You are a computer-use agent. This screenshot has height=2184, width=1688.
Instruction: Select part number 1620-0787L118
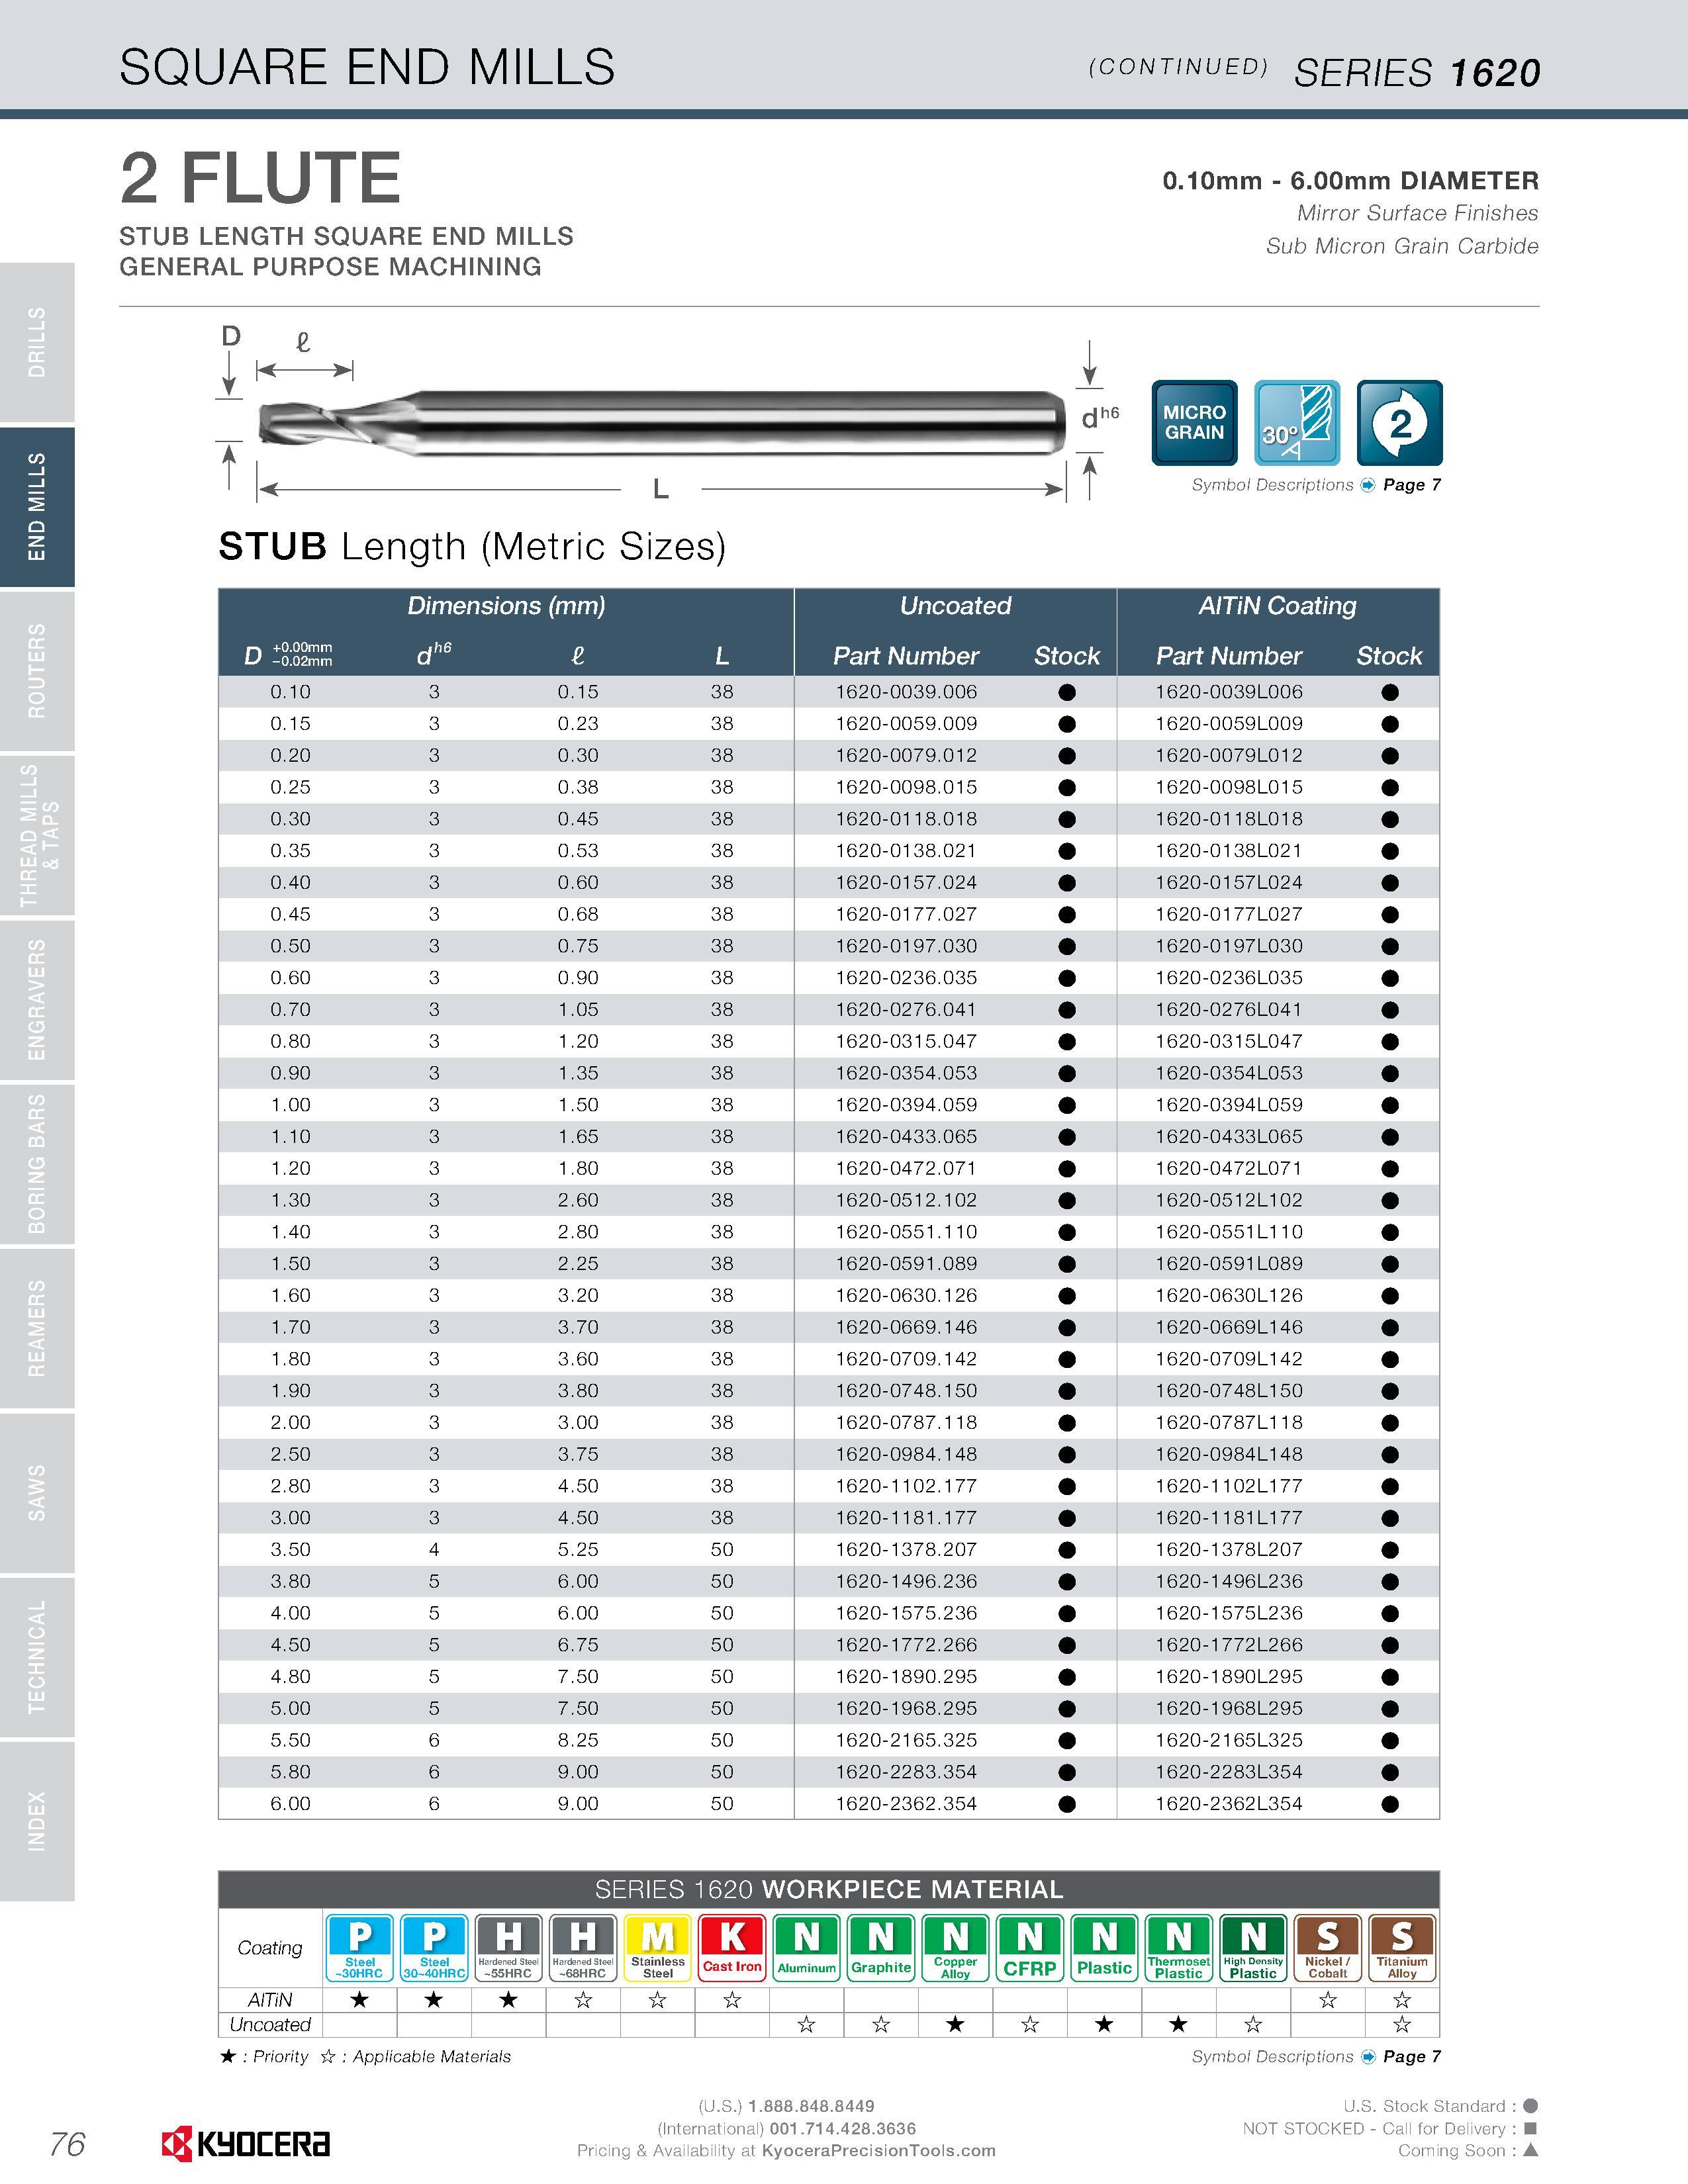tap(1229, 1422)
